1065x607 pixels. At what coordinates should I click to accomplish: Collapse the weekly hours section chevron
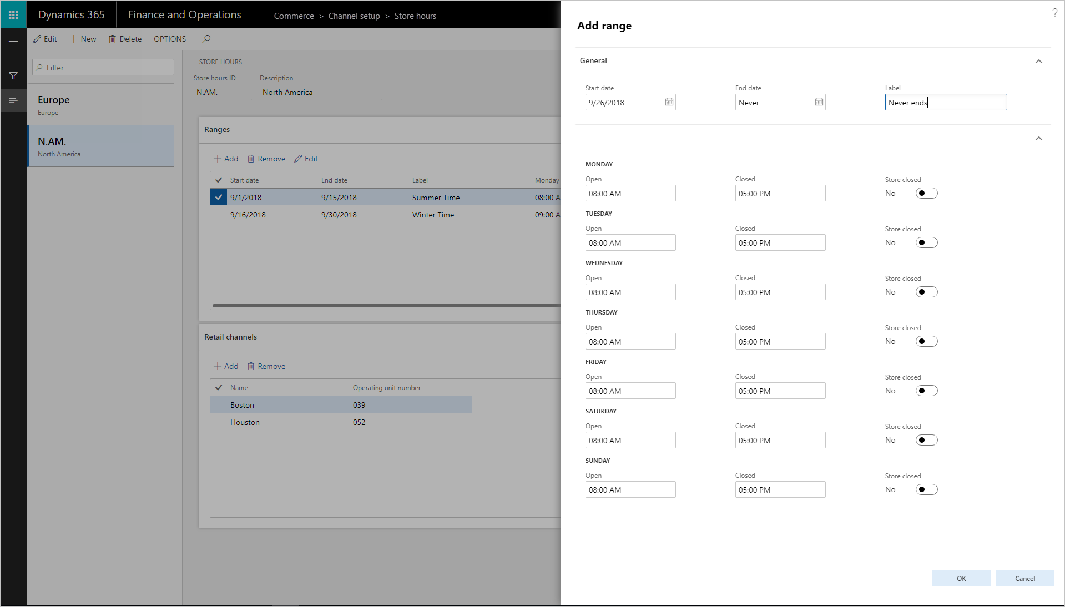pyautogui.click(x=1038, y=139)
